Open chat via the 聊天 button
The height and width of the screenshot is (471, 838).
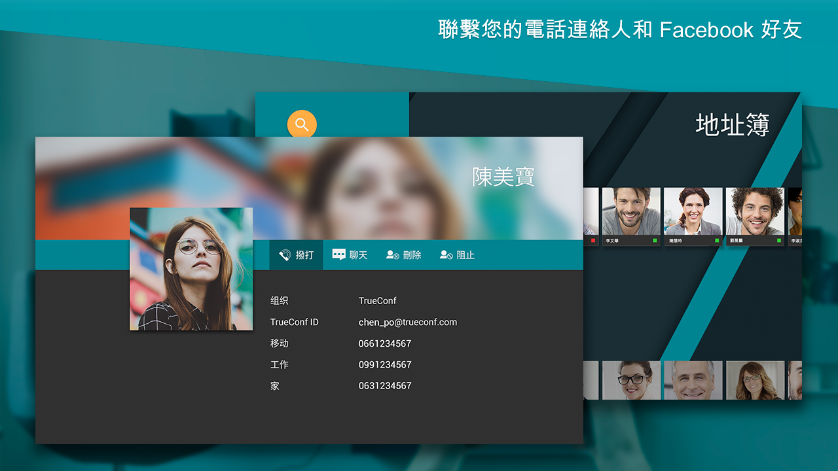point(350,255)
